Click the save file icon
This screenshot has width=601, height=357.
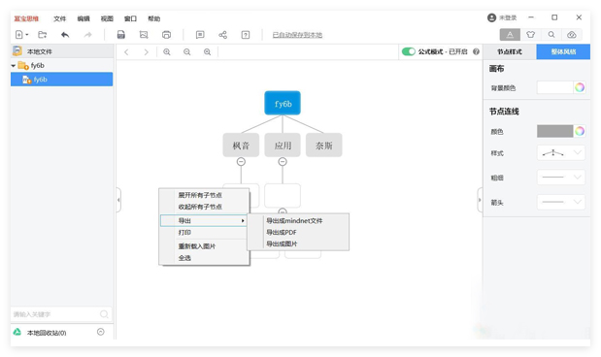pyautogui.click(x=121, y=35)
